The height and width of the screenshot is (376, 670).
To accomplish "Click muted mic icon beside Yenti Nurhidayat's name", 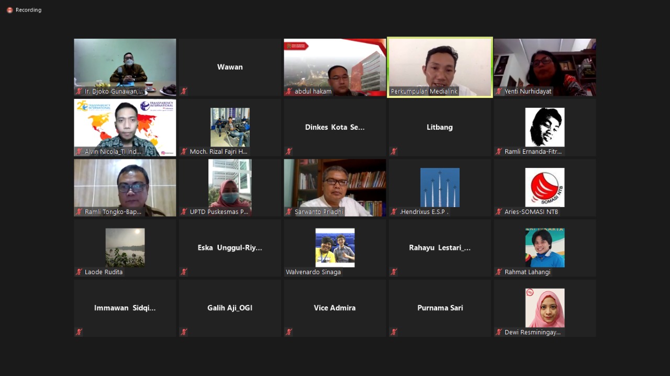I will tap(499, 91).
